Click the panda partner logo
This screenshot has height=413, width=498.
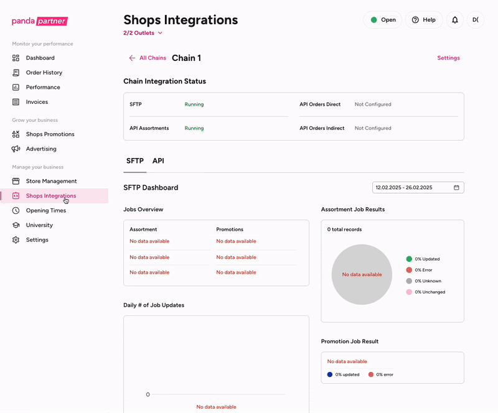click(40, 21)
